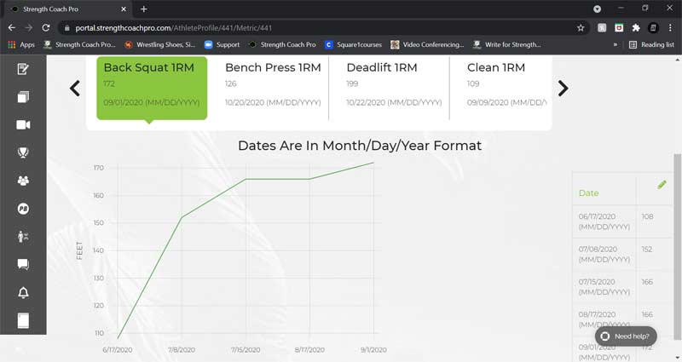Open Wrestling Shoes bookmark
Image resolution: width=682 pixels, height=362 pixels.
[x=159, y=44]
